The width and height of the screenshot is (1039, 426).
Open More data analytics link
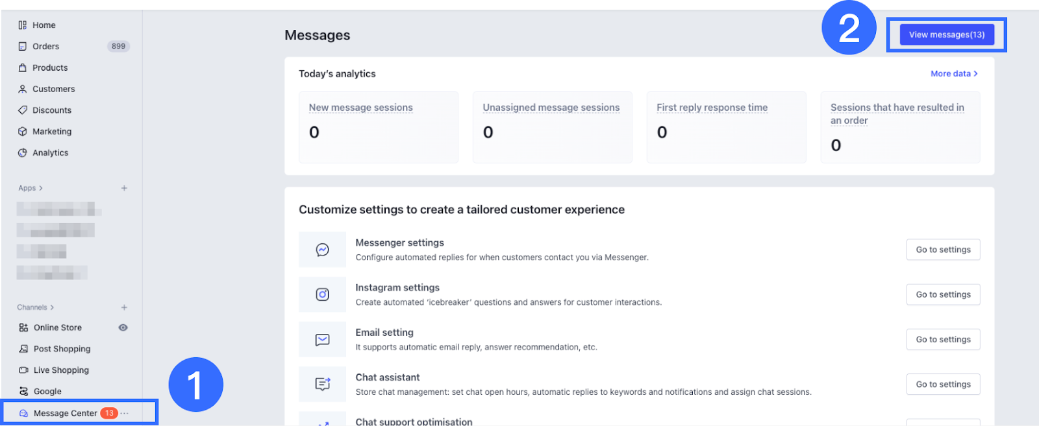(x=953, y=74)
